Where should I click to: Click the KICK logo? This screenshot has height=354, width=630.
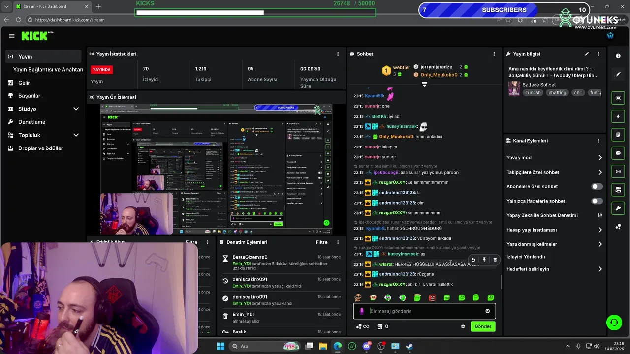click(x=35, y=36)
